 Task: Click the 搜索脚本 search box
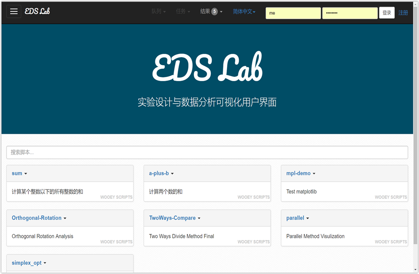point(207,152)
